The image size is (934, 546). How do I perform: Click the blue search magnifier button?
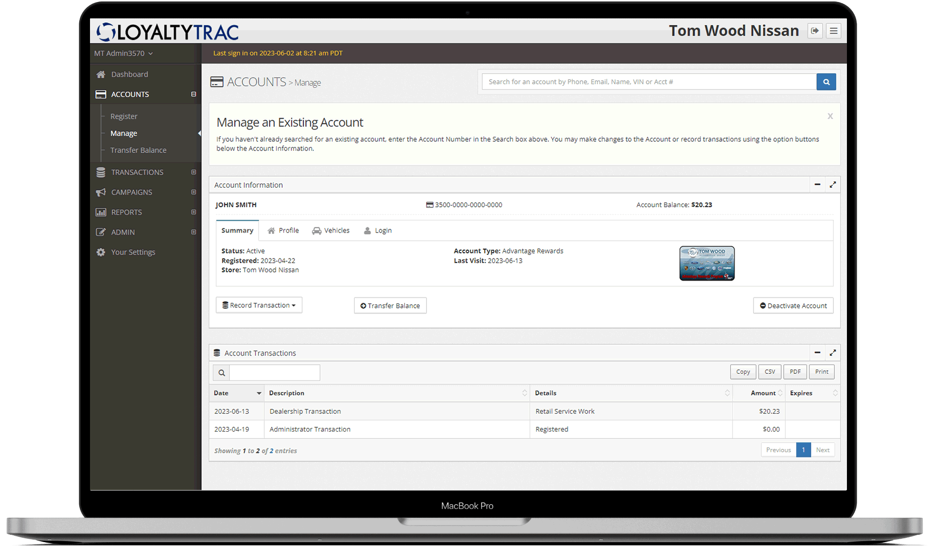(x=826, y=82)
